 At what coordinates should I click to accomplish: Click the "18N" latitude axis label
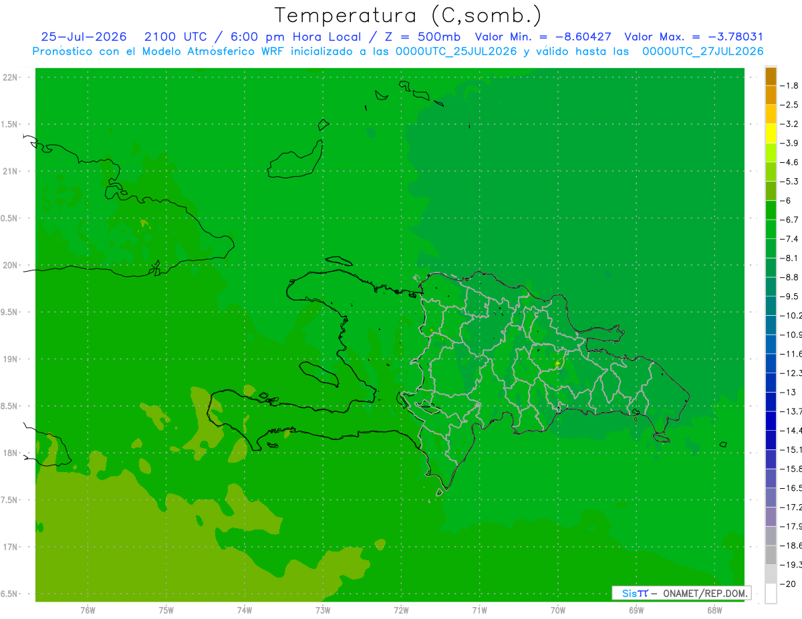9,453
